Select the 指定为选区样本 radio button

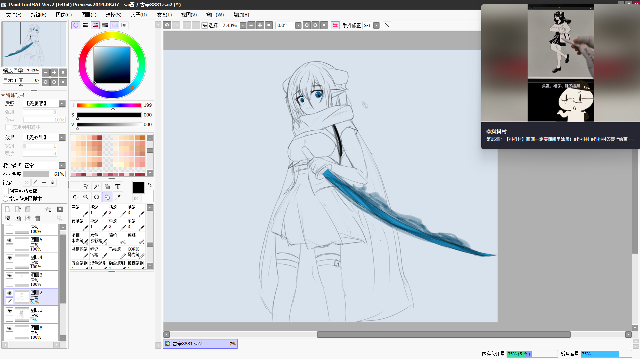click(6, 199)
